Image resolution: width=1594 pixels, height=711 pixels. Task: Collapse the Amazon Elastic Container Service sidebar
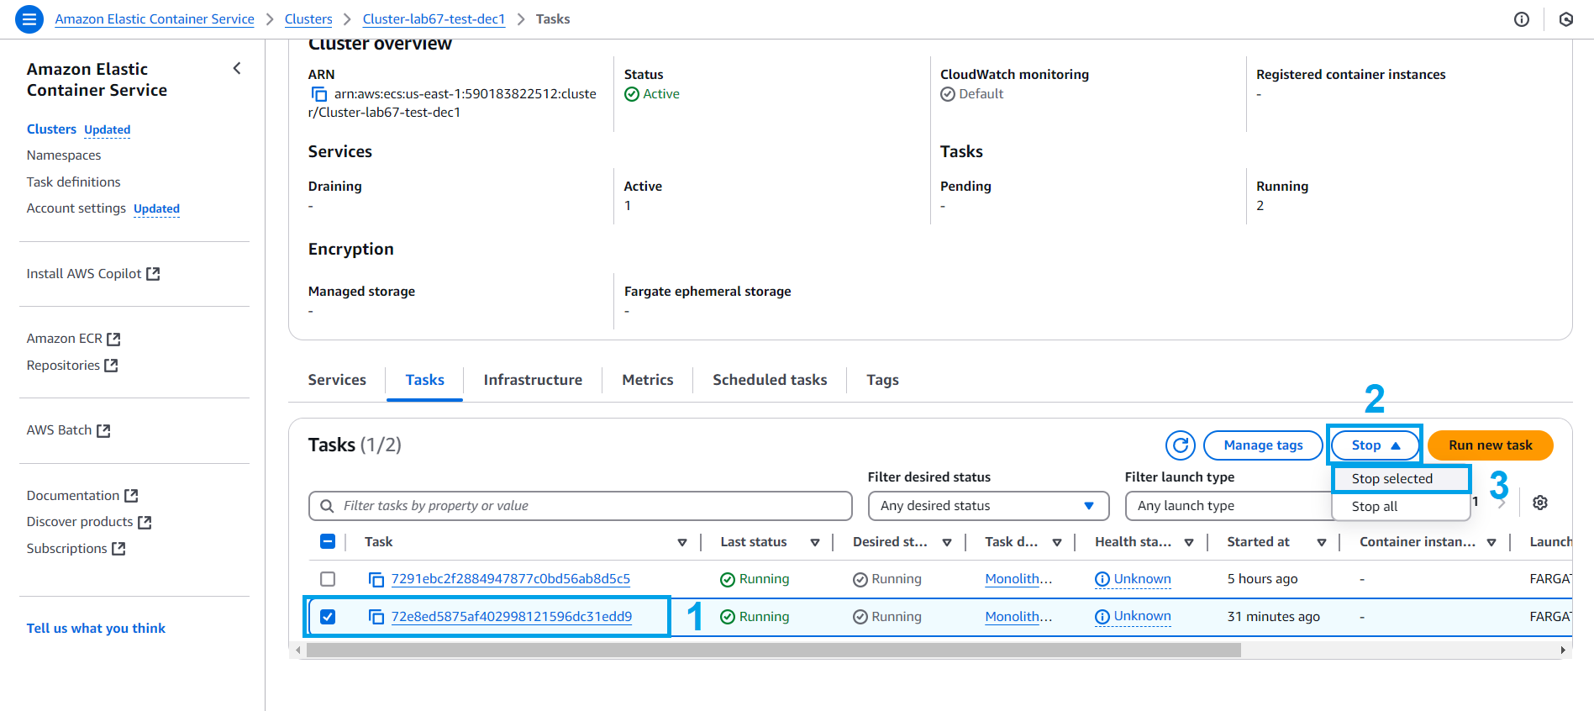[x=237, y=69]
